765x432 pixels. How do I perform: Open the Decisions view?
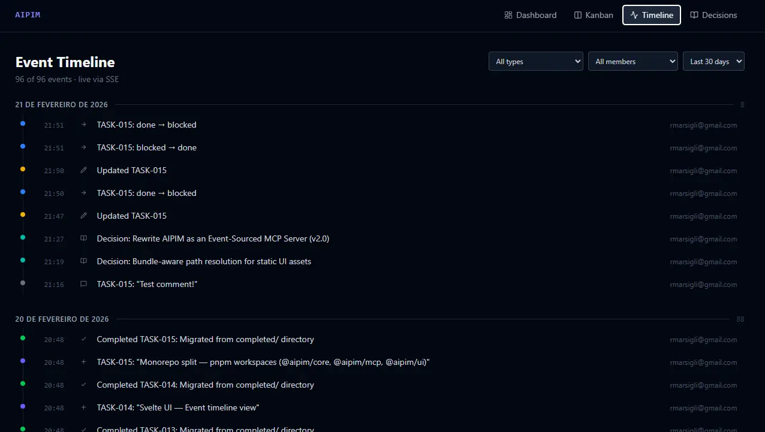pyautogui.click(x=713, y=15)
